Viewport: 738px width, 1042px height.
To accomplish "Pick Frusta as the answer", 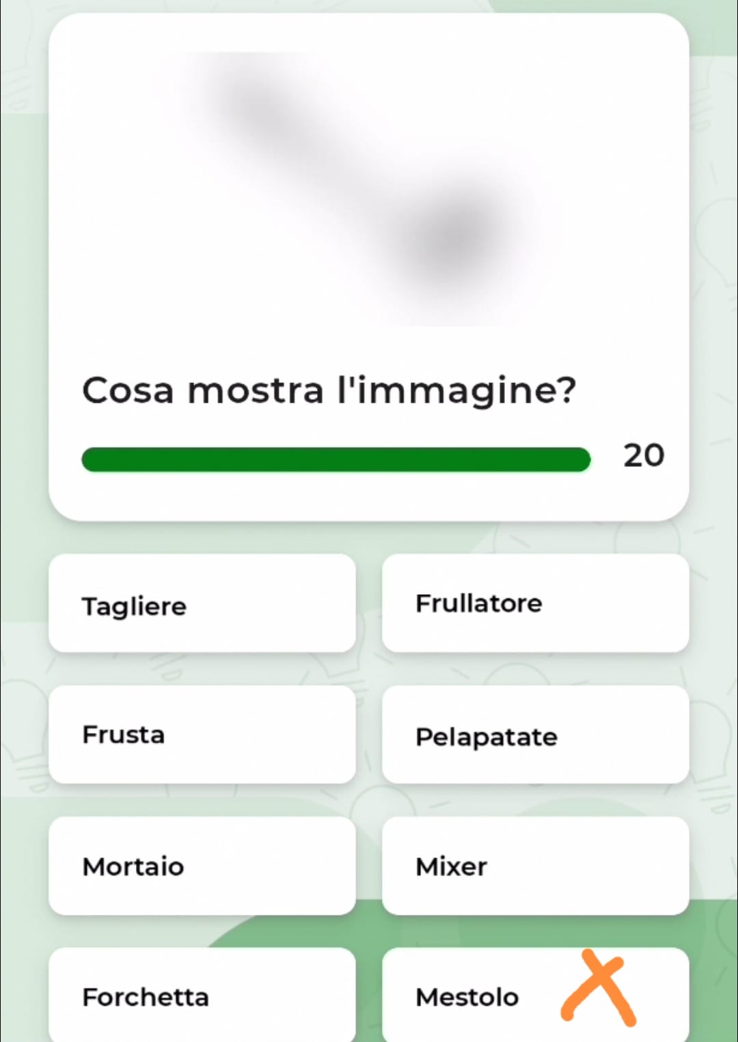I will (x=202, y=735).
